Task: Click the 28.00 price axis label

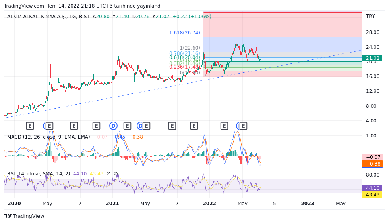Action: [373, 32]
